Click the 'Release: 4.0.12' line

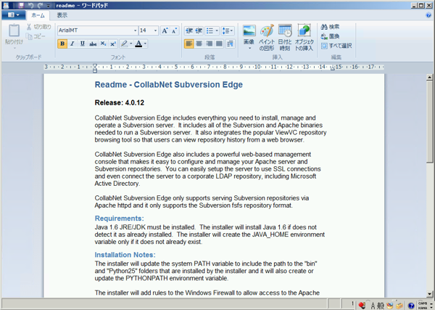120,103
